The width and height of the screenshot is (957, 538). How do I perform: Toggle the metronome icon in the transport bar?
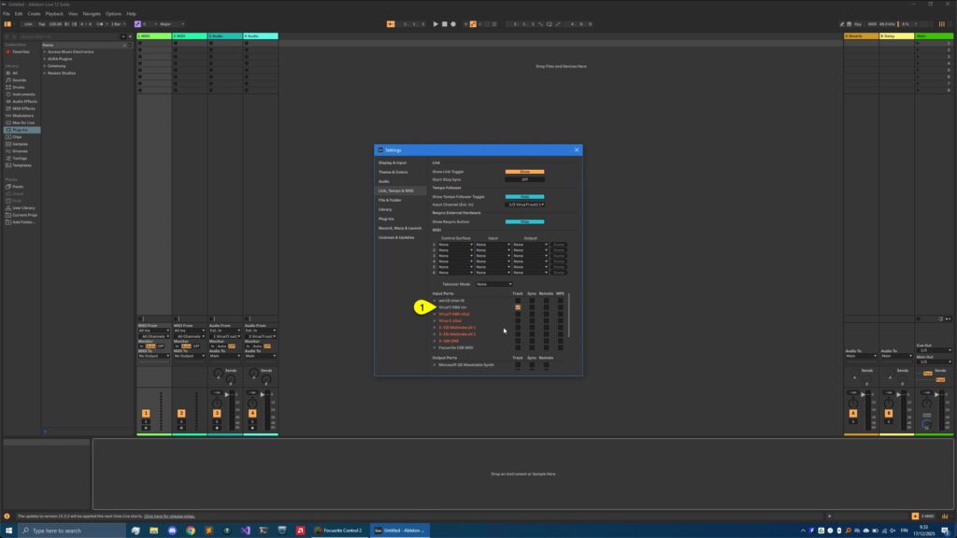391,21
